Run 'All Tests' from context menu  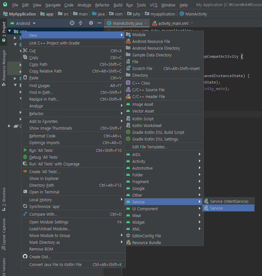pyautogui.click(x=73, y=150)
